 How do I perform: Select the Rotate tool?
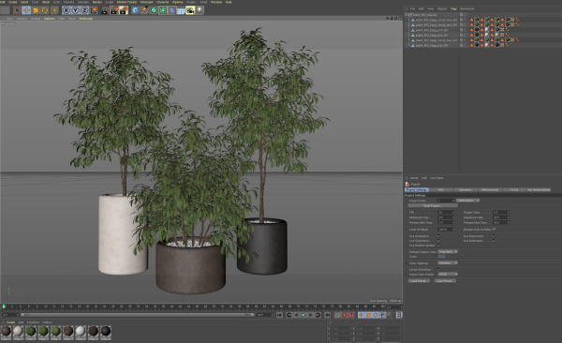[x=45, y=10]
